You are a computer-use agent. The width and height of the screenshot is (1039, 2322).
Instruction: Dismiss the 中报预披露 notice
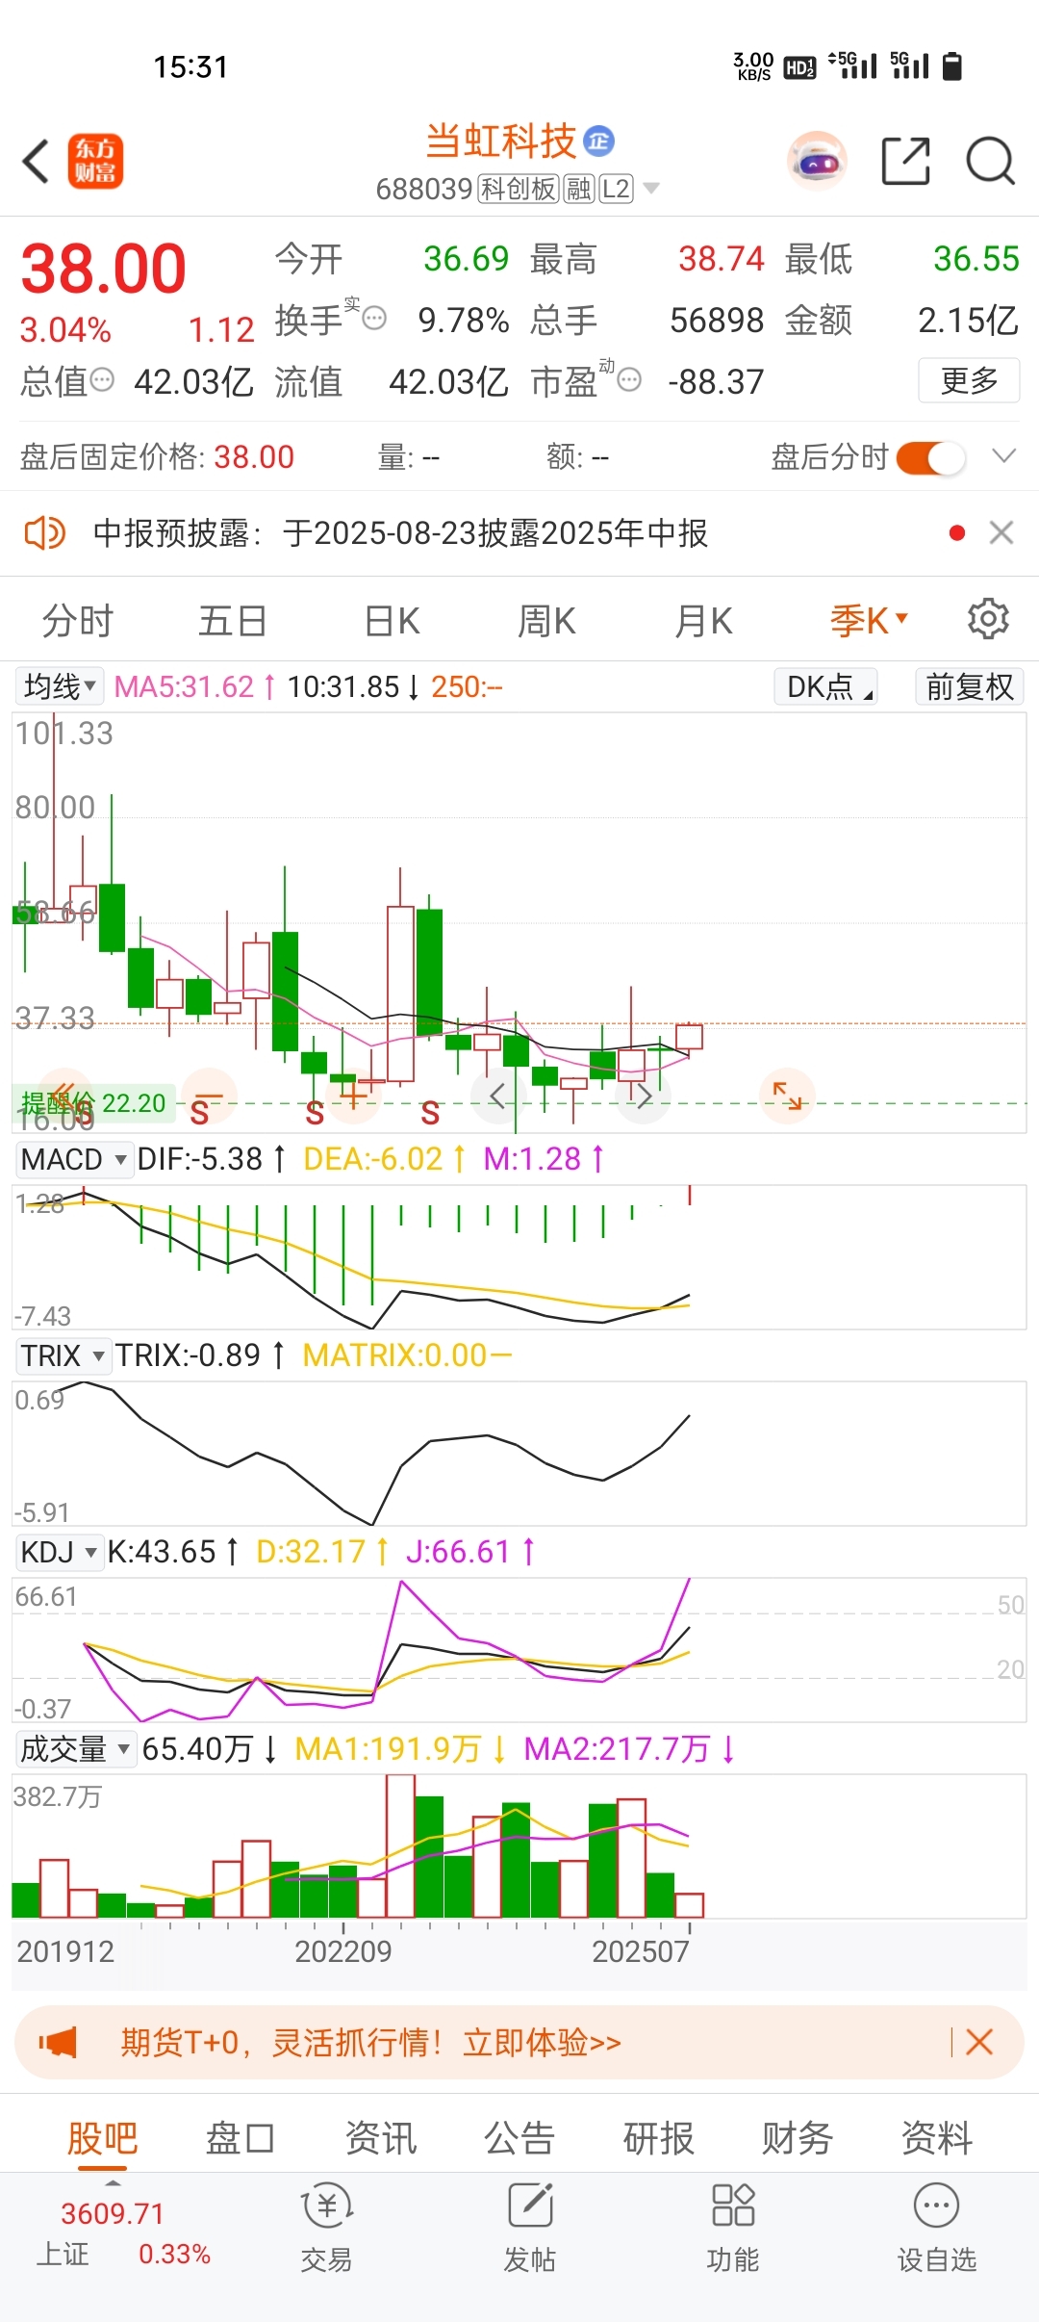click(x=1001, y=532)
